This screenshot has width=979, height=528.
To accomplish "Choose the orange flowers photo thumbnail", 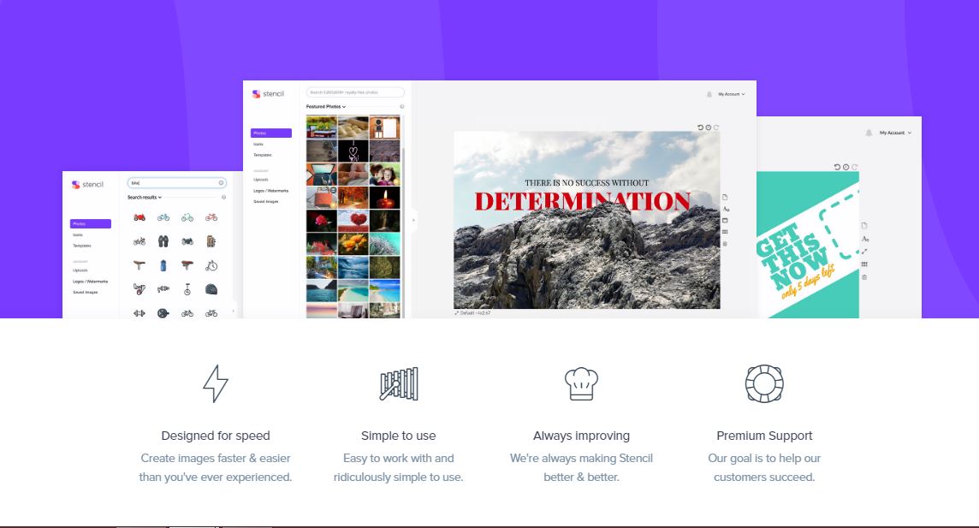I will click(x=353, y=244).
